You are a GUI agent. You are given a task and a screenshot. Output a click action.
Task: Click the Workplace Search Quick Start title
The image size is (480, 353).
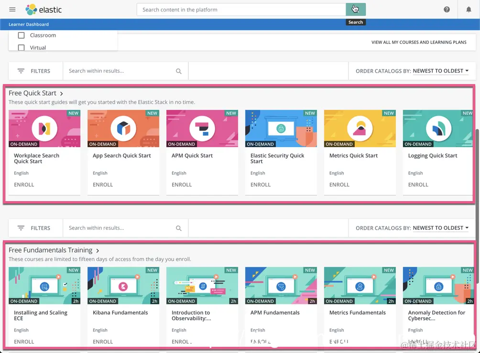tap(36, 159)
